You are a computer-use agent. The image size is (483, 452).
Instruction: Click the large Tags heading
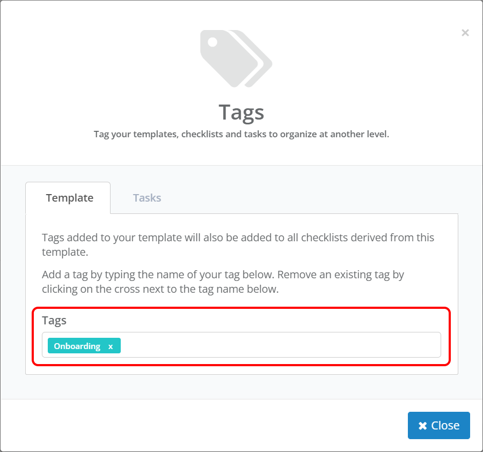pos(241,113)
